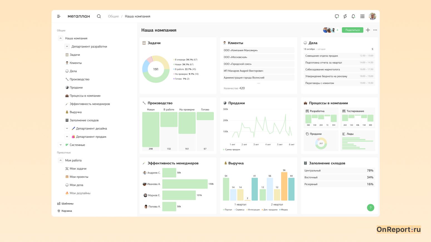Open Корзина trash in the sidebar
431x242 pixels.
[x=65, y=211]
